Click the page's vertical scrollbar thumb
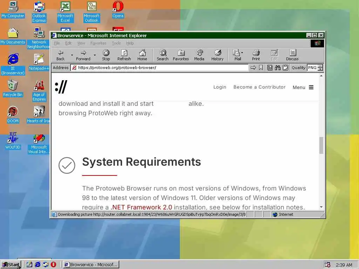 coord(321,145)
